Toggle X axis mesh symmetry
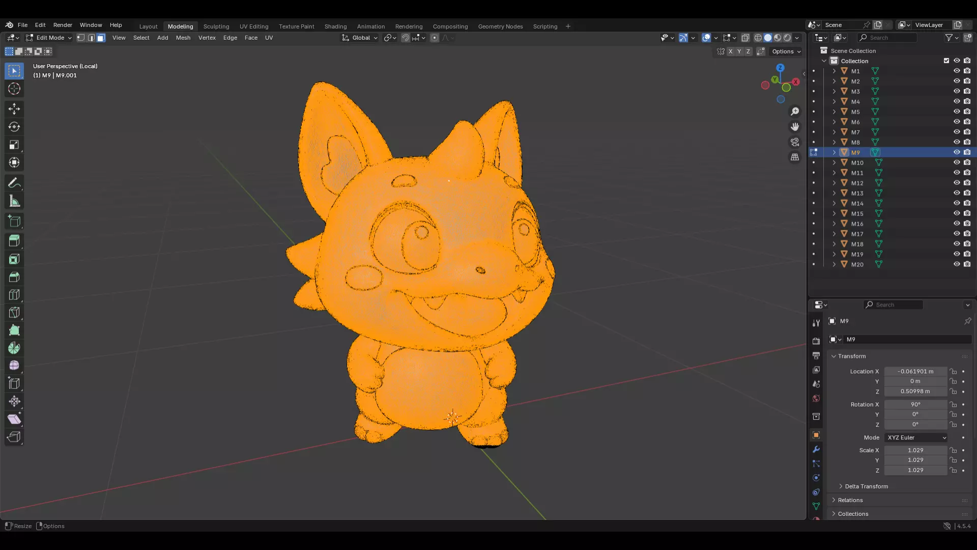 pyautogui.click(x=730, y=51)
